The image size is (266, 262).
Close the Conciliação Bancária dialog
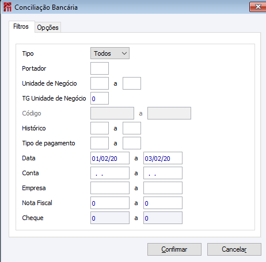(258, 7)
